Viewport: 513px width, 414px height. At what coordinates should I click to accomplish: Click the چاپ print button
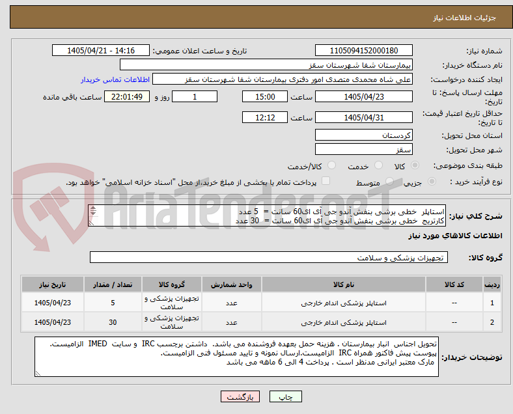coord(286,396)
